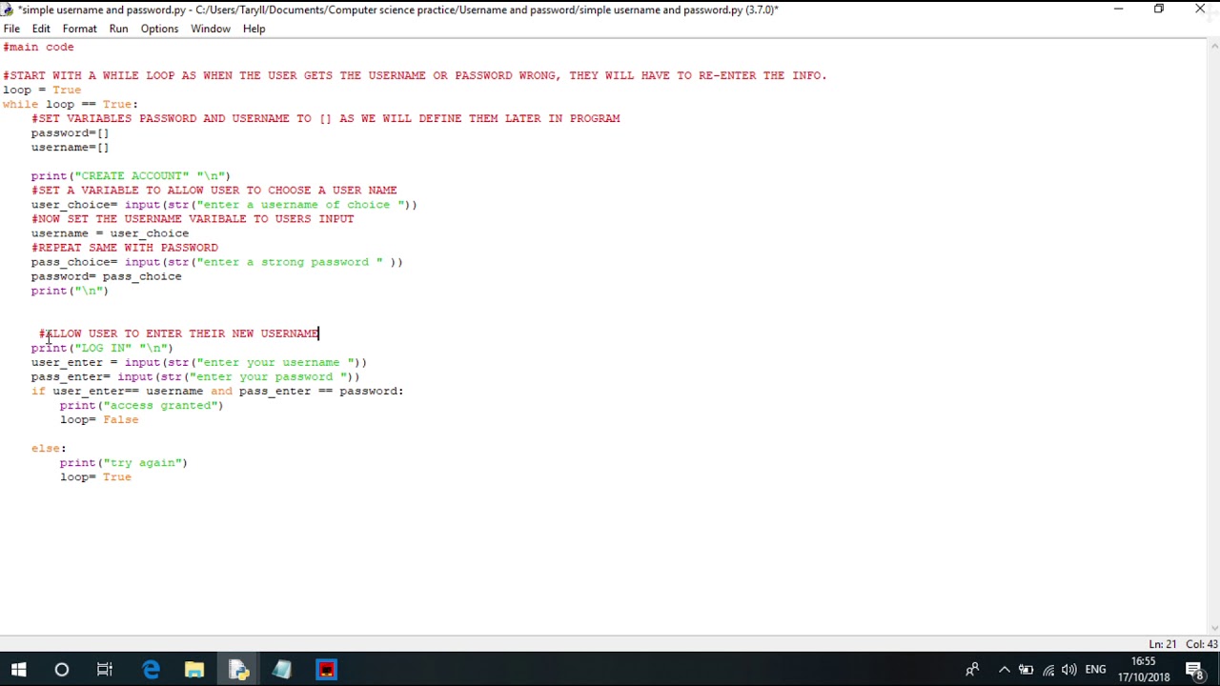Open the Run menu
This screenshot has height=686, width=1220.
pyautogui.click(x=118, y=29)
